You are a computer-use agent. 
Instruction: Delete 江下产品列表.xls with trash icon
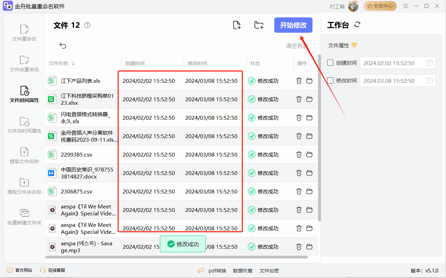[x=299, y=81]
